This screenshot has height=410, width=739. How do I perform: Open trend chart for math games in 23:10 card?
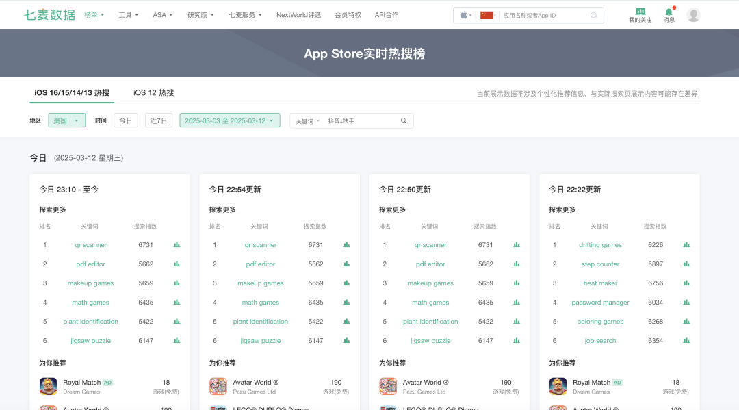point(177,302)
